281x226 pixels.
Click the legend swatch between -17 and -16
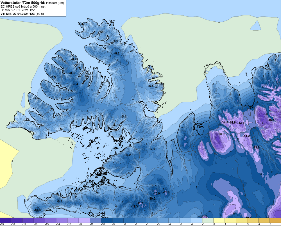28,220
